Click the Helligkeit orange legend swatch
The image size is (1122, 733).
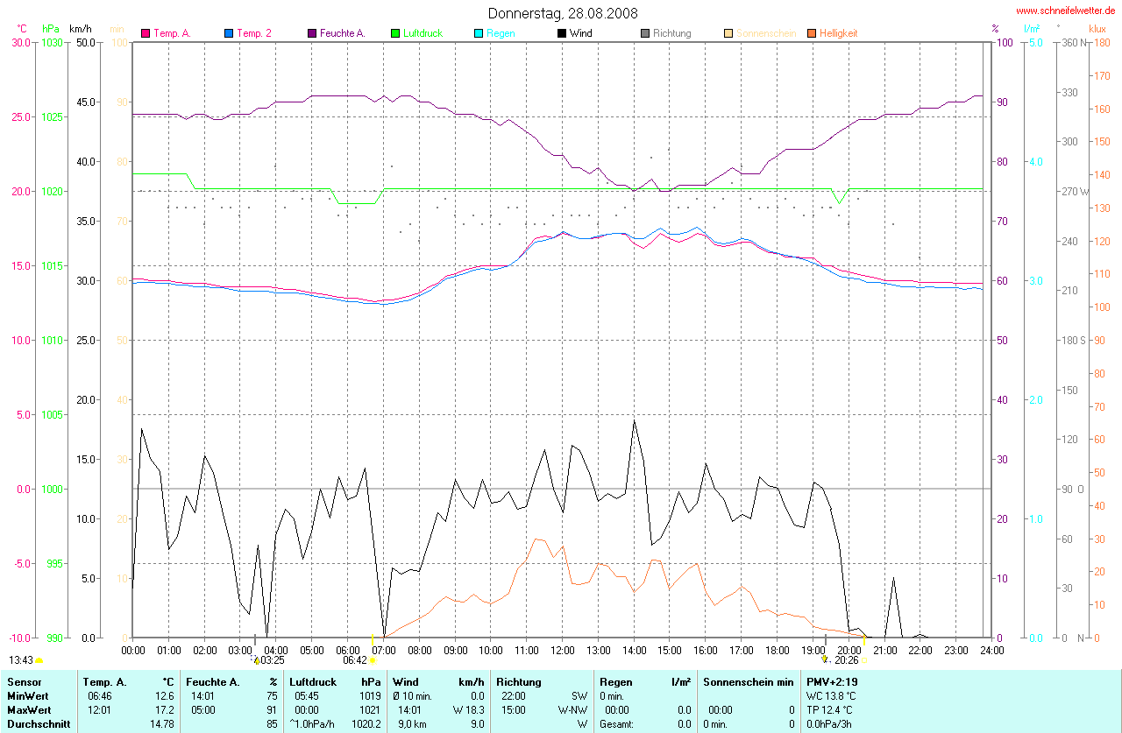pos(812,33)
